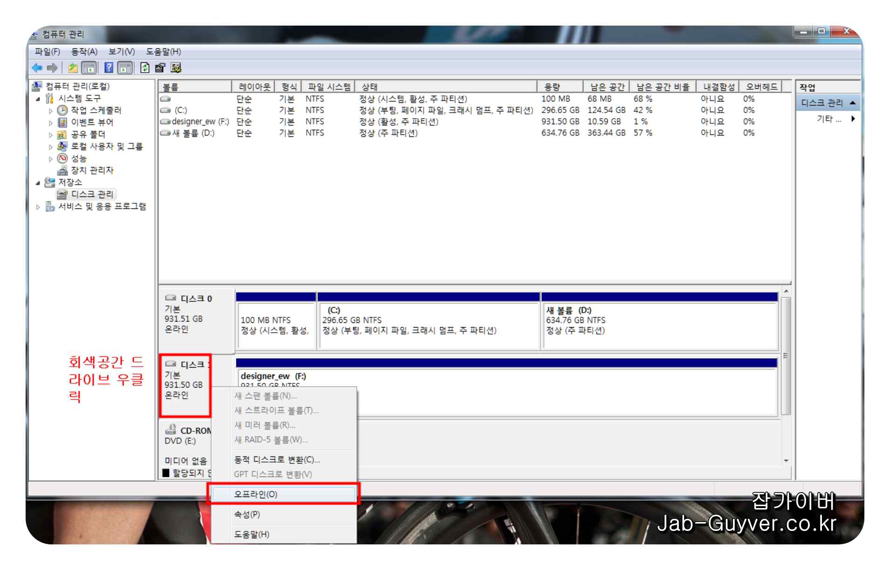Viewport: 890px width, 570px height.
Task: Select the 컴퓨터 관리(로컬) root node
Action: click(77, 87)
